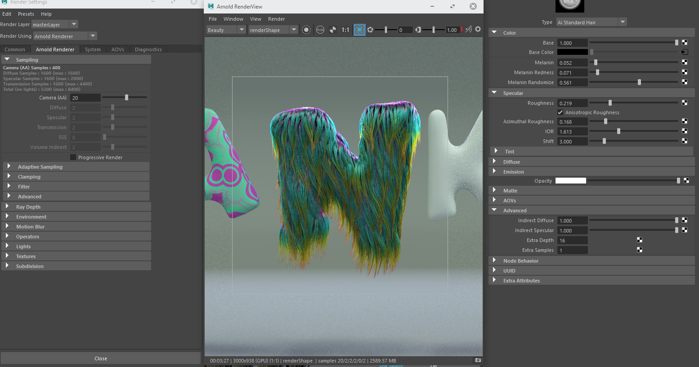699x367 pixels.
Task: Click the Melanin Randomize slider
Action: point(639,82)
